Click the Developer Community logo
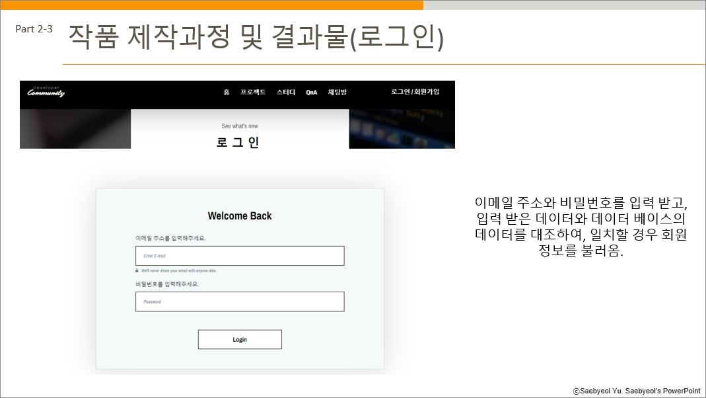The image size is (706, 398). coord(46,92)
